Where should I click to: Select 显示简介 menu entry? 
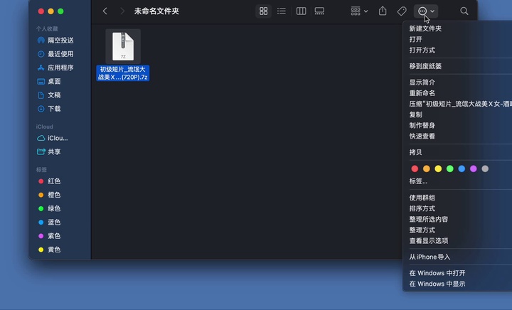422,82
